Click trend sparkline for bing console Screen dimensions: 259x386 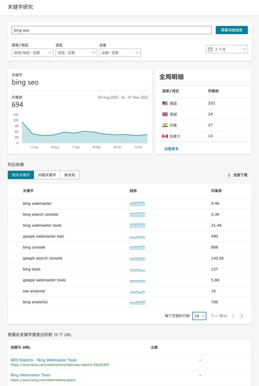(x=137, y=248)
